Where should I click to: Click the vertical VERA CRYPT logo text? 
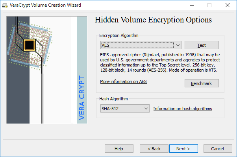(82, 98)
